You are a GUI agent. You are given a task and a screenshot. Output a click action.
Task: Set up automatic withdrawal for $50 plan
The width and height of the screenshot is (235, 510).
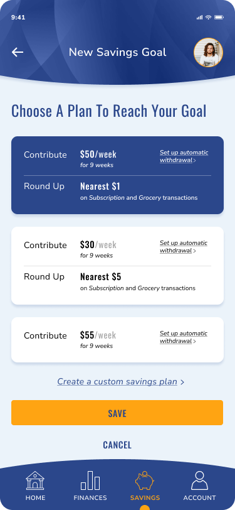184,156
